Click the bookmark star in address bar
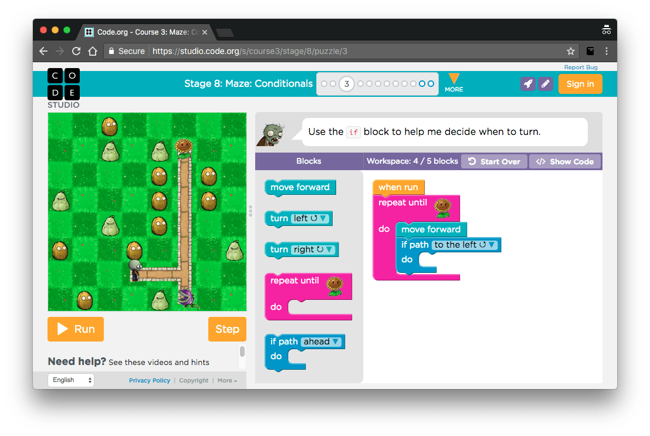 [571, 51]
